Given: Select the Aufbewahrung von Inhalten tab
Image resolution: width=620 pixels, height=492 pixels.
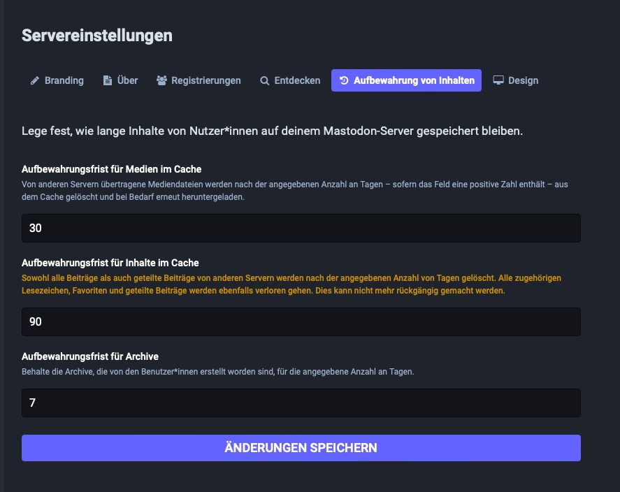Looking at the screenshot, I should 412,80.
